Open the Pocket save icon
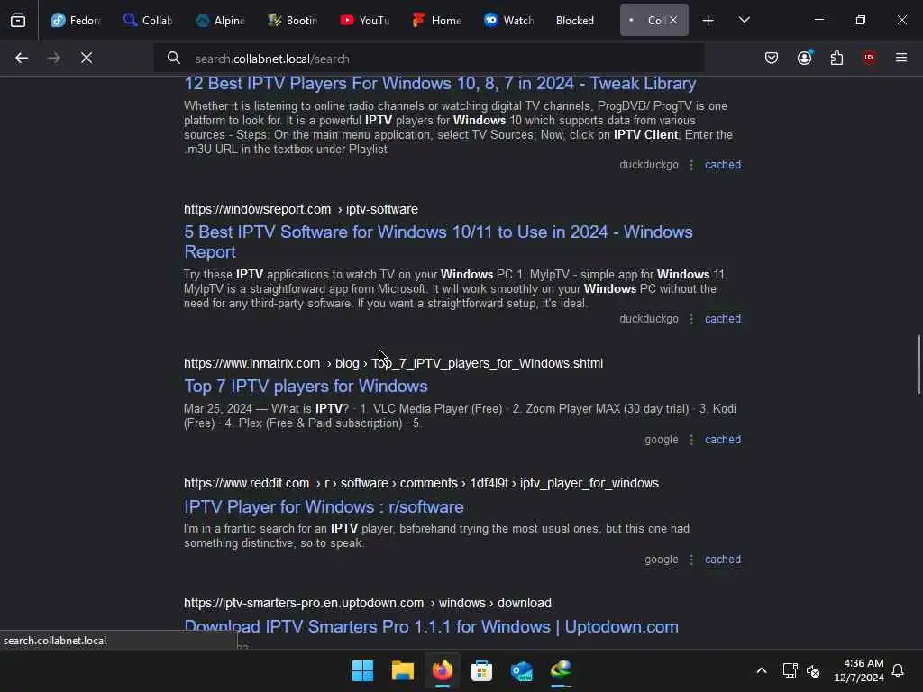Screen dimensions: 923x692 tap(772, 58)
